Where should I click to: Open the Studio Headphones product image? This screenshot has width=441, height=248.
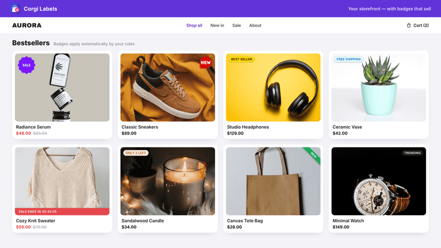pos(273,87)
